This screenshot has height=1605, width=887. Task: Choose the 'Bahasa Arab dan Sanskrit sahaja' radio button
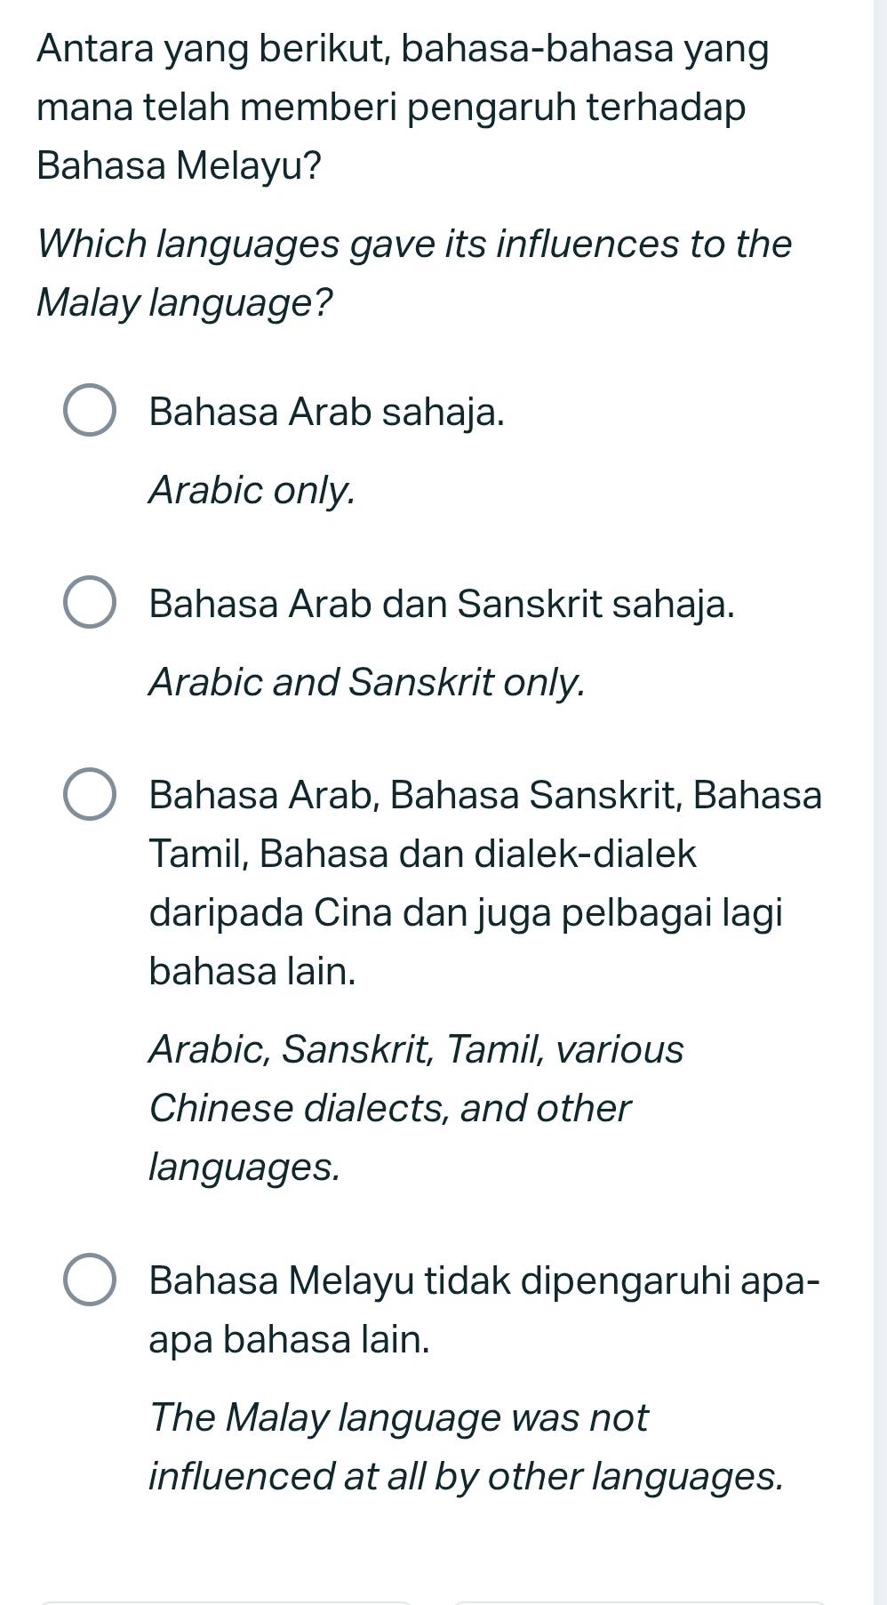click(x=90, y=604)
